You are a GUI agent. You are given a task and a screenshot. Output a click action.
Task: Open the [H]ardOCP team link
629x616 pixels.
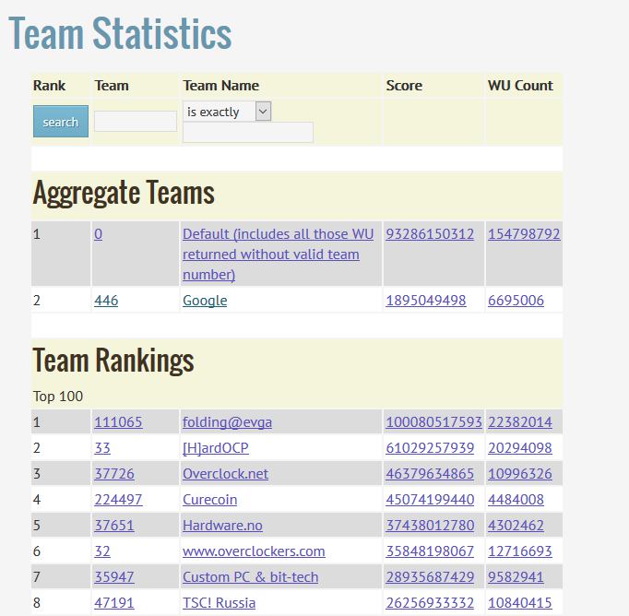215,448
